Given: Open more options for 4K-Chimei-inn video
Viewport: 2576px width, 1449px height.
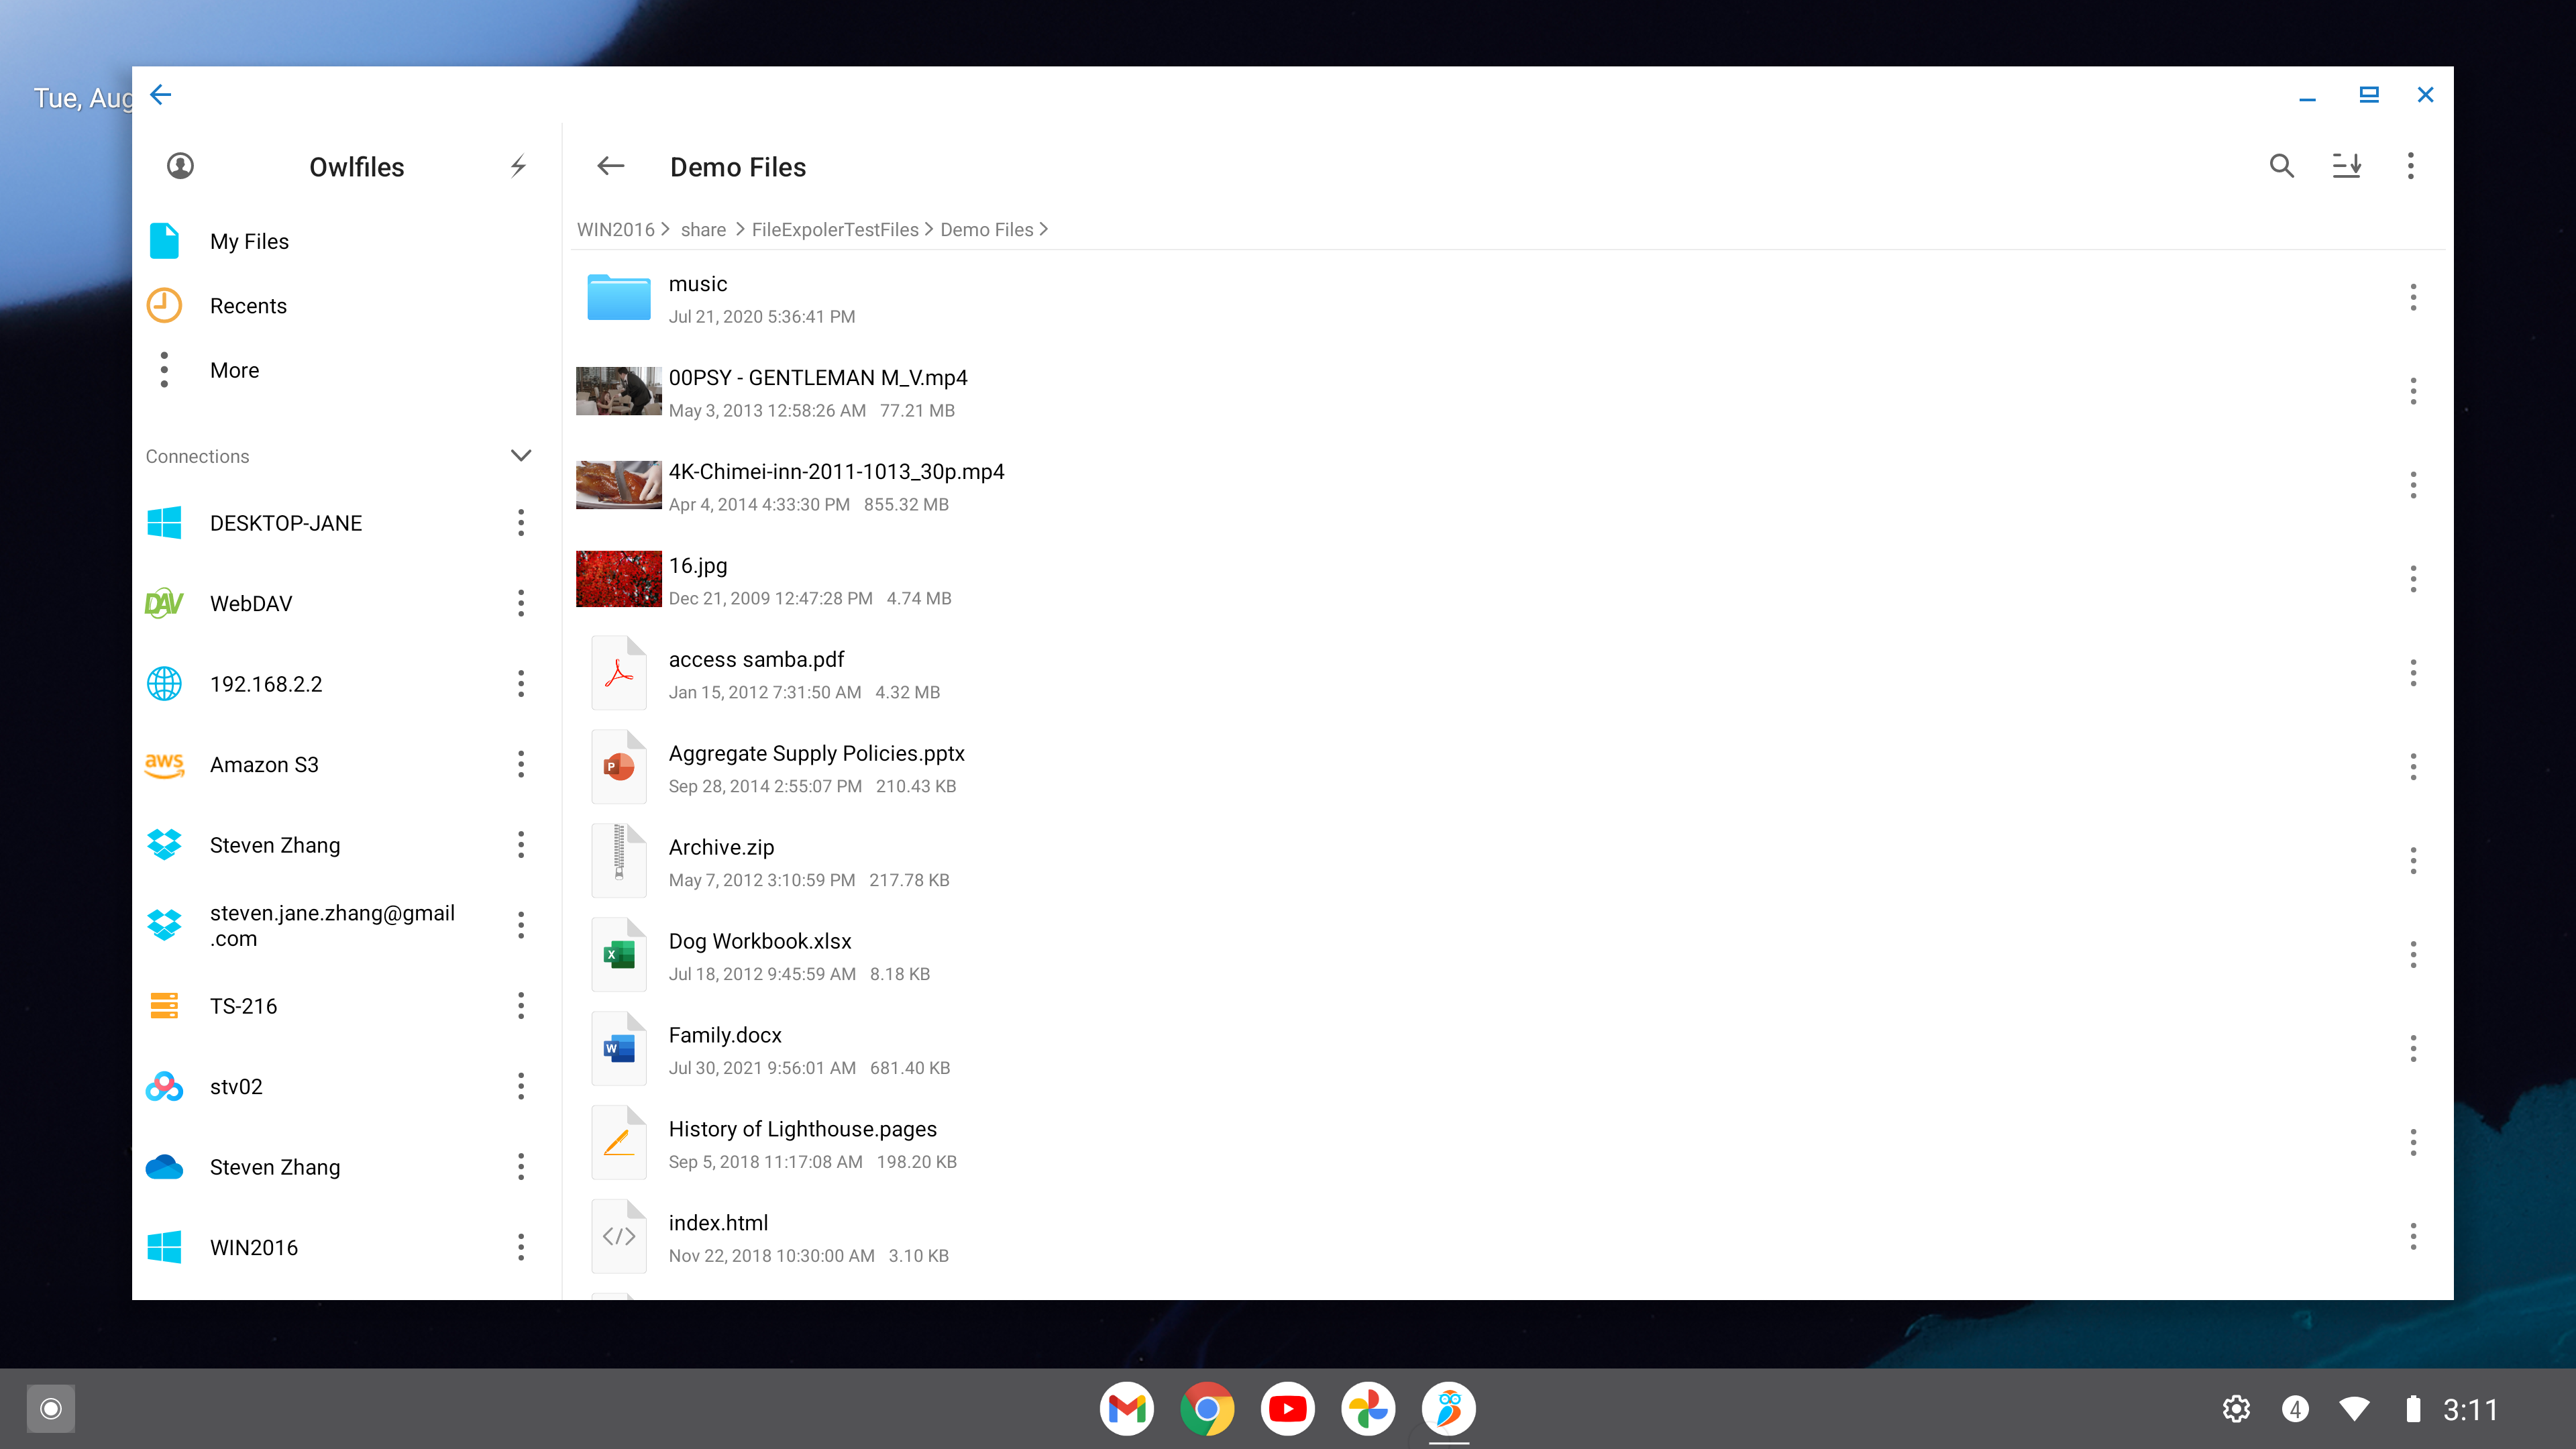Looking at the screenshot, I should [2412, 485].
